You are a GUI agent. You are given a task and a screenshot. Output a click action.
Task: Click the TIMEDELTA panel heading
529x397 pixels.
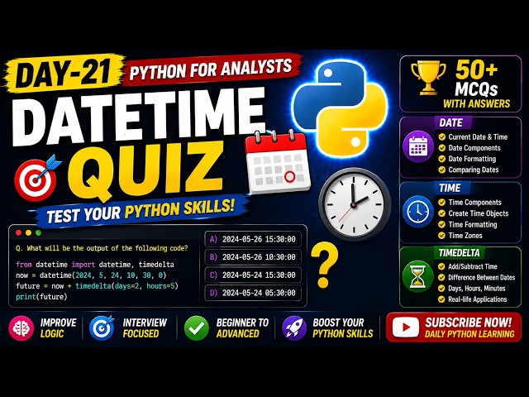click(460, 252)
